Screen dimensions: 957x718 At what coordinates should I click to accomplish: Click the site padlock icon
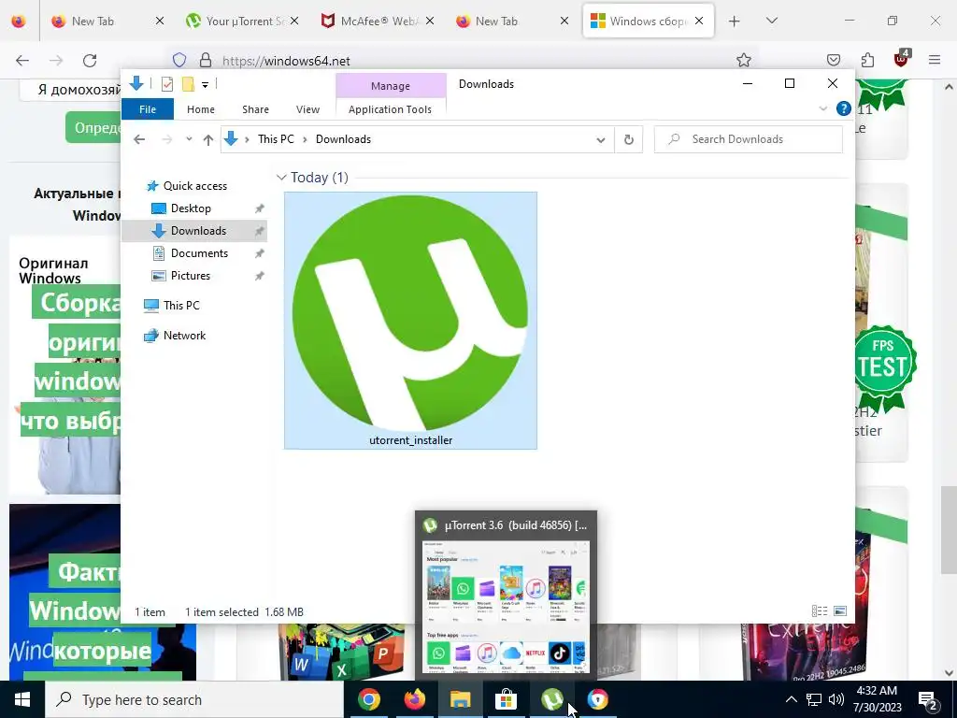(x=206, y=60)
